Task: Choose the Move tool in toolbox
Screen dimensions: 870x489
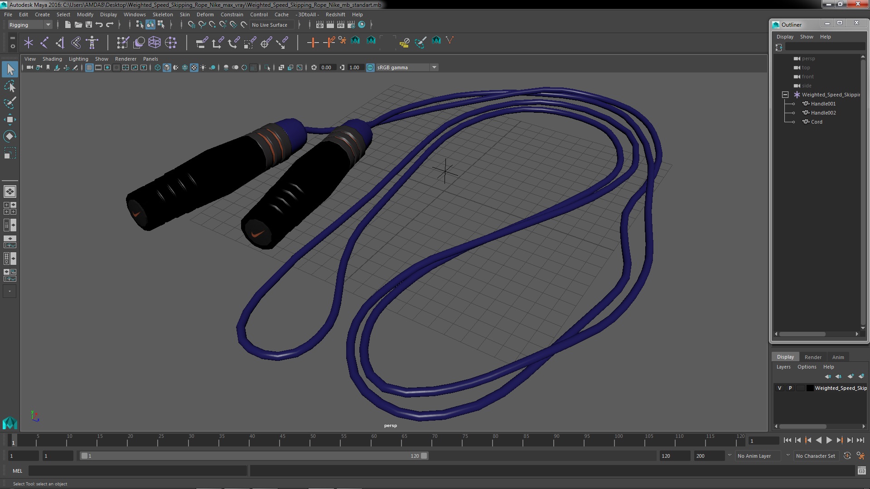Action: coord(10,120)
